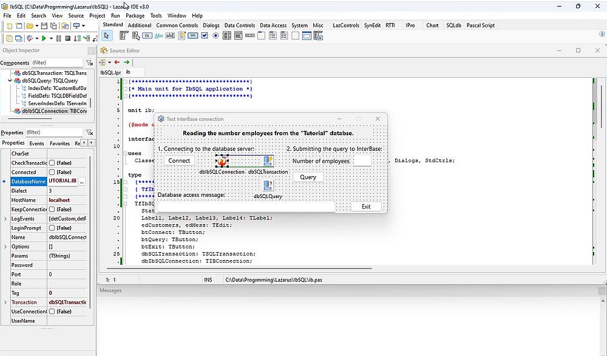Select the TComboBox component icon
607x356 pixels.
238,36
